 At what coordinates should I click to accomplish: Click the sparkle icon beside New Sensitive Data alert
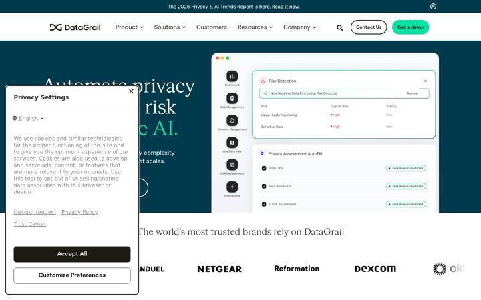pyautogui.click(x=265, y=93)
